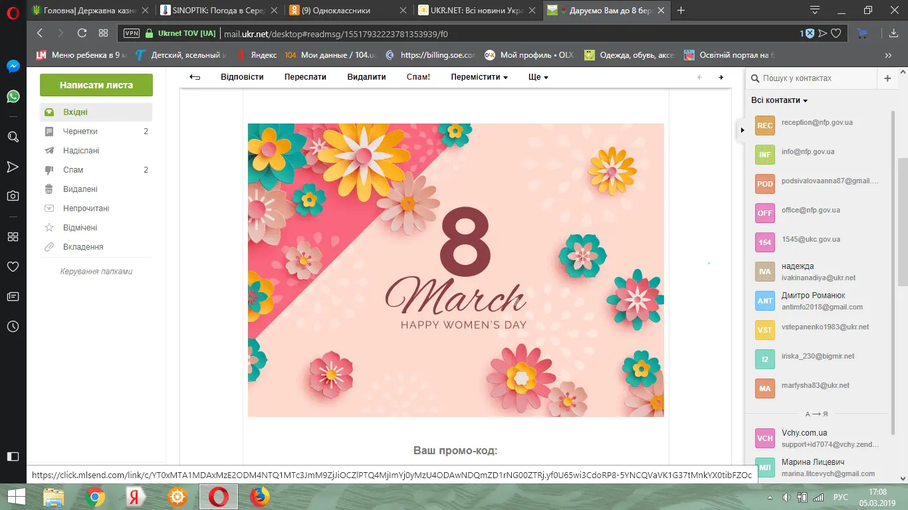This screenshot has height=510, width=908.
Task: Toggle the VPN badge in address bar
Action: click(131, 33)
